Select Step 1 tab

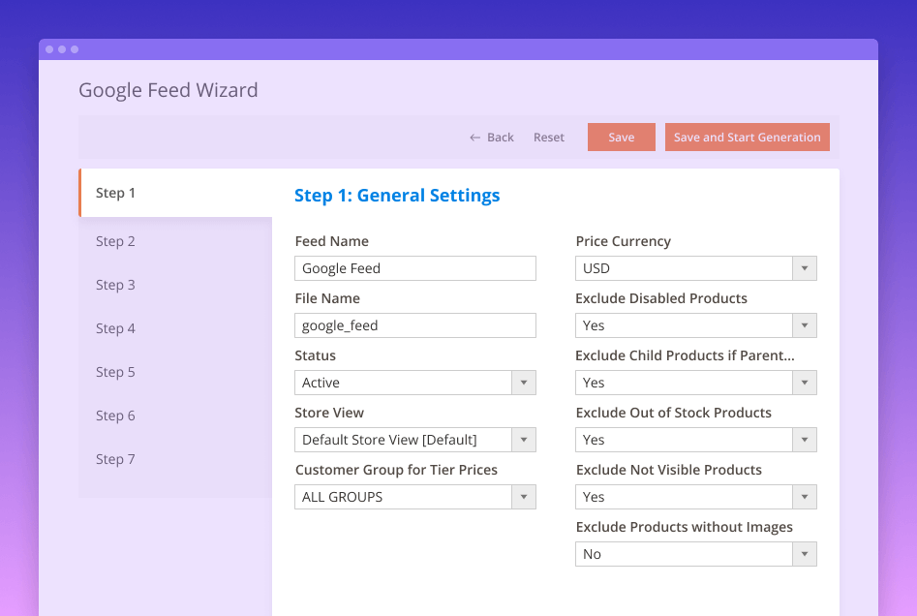[175, 193]
